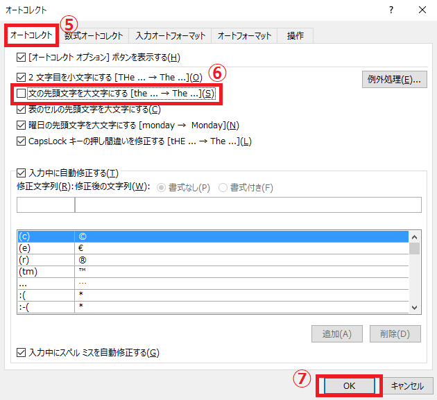Toggle 入力中にスペルミスを自動修正する checkbox
The height and width of the screenshot is (400, 437).
tap(22, 353)
